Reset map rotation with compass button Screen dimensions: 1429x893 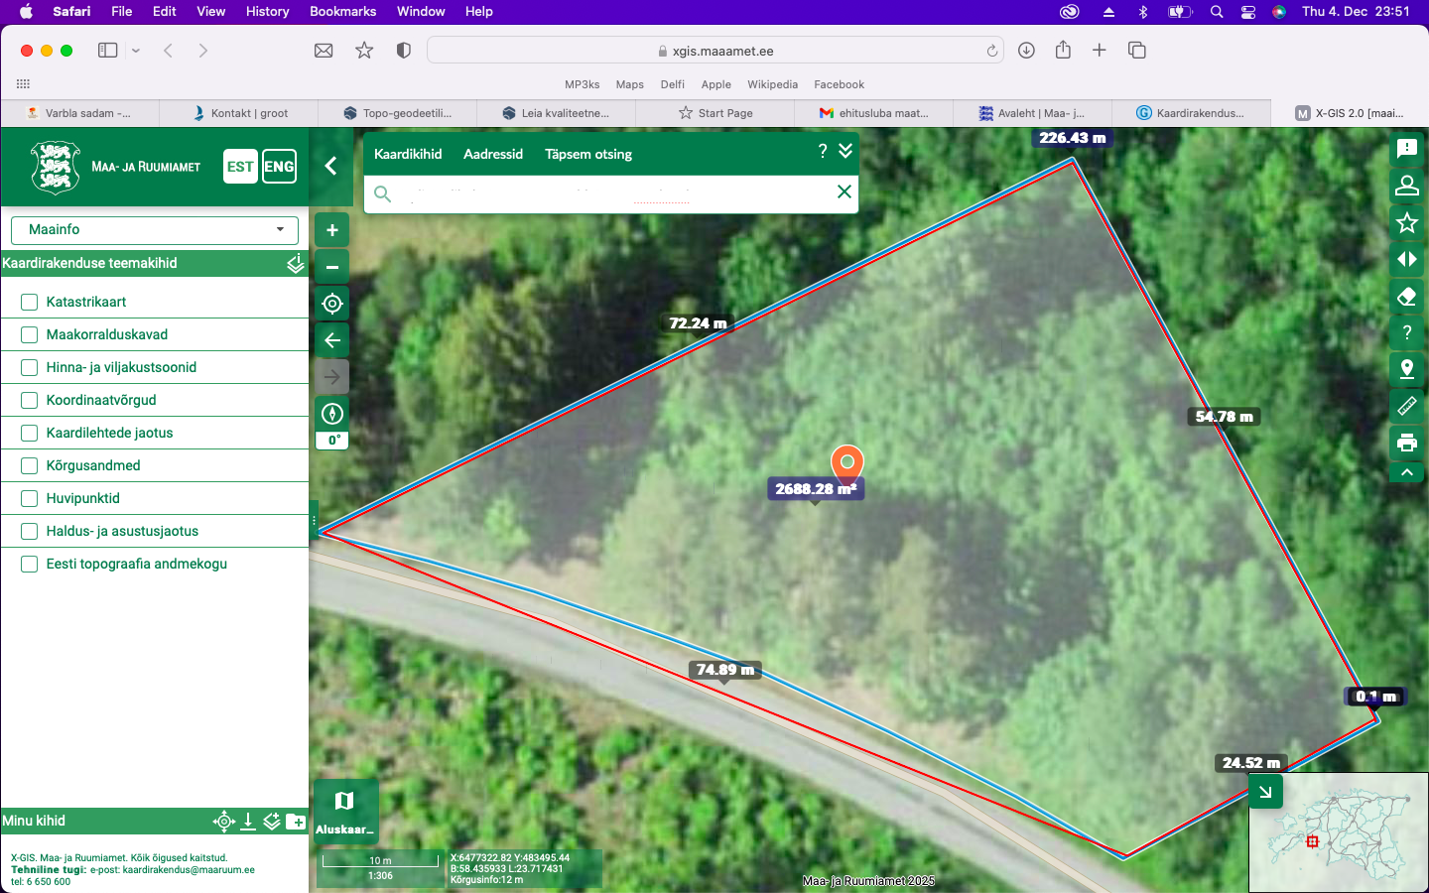point(332,414)
